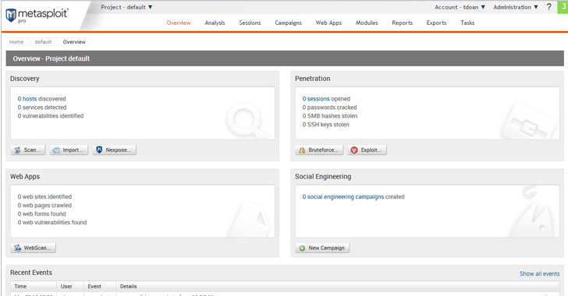Click '0 web sites identified' text
Screen dimensions: 568x296
[x=44, y=197]
